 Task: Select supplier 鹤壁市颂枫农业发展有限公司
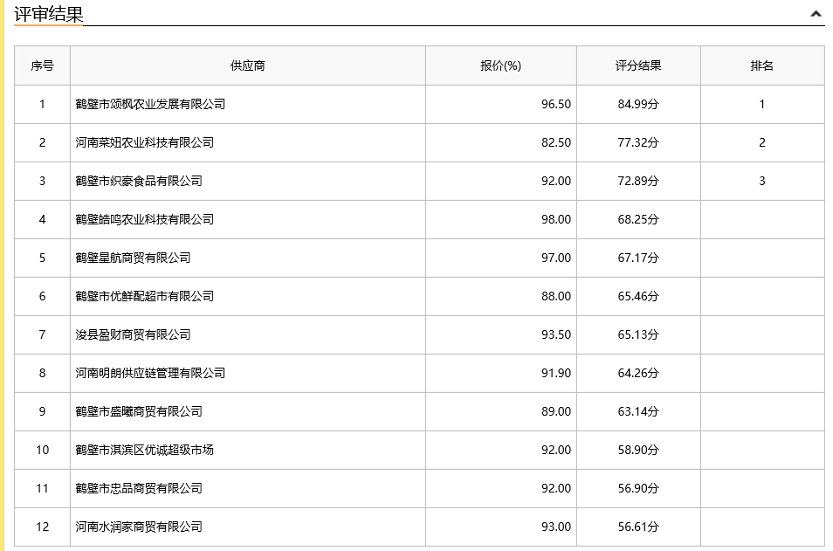pos(150,104)
